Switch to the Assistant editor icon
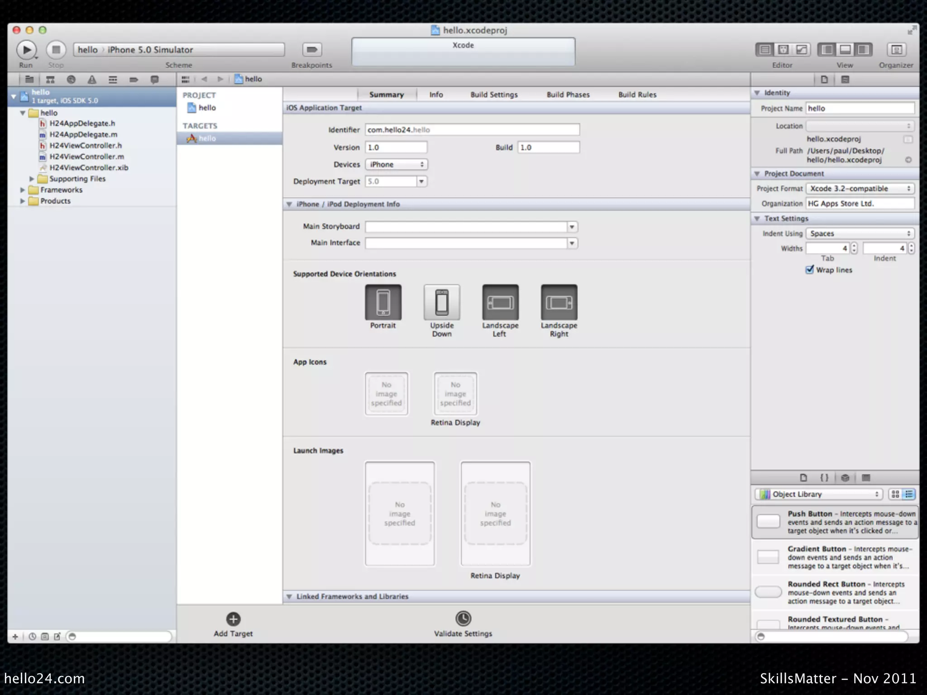 point(783,50)
